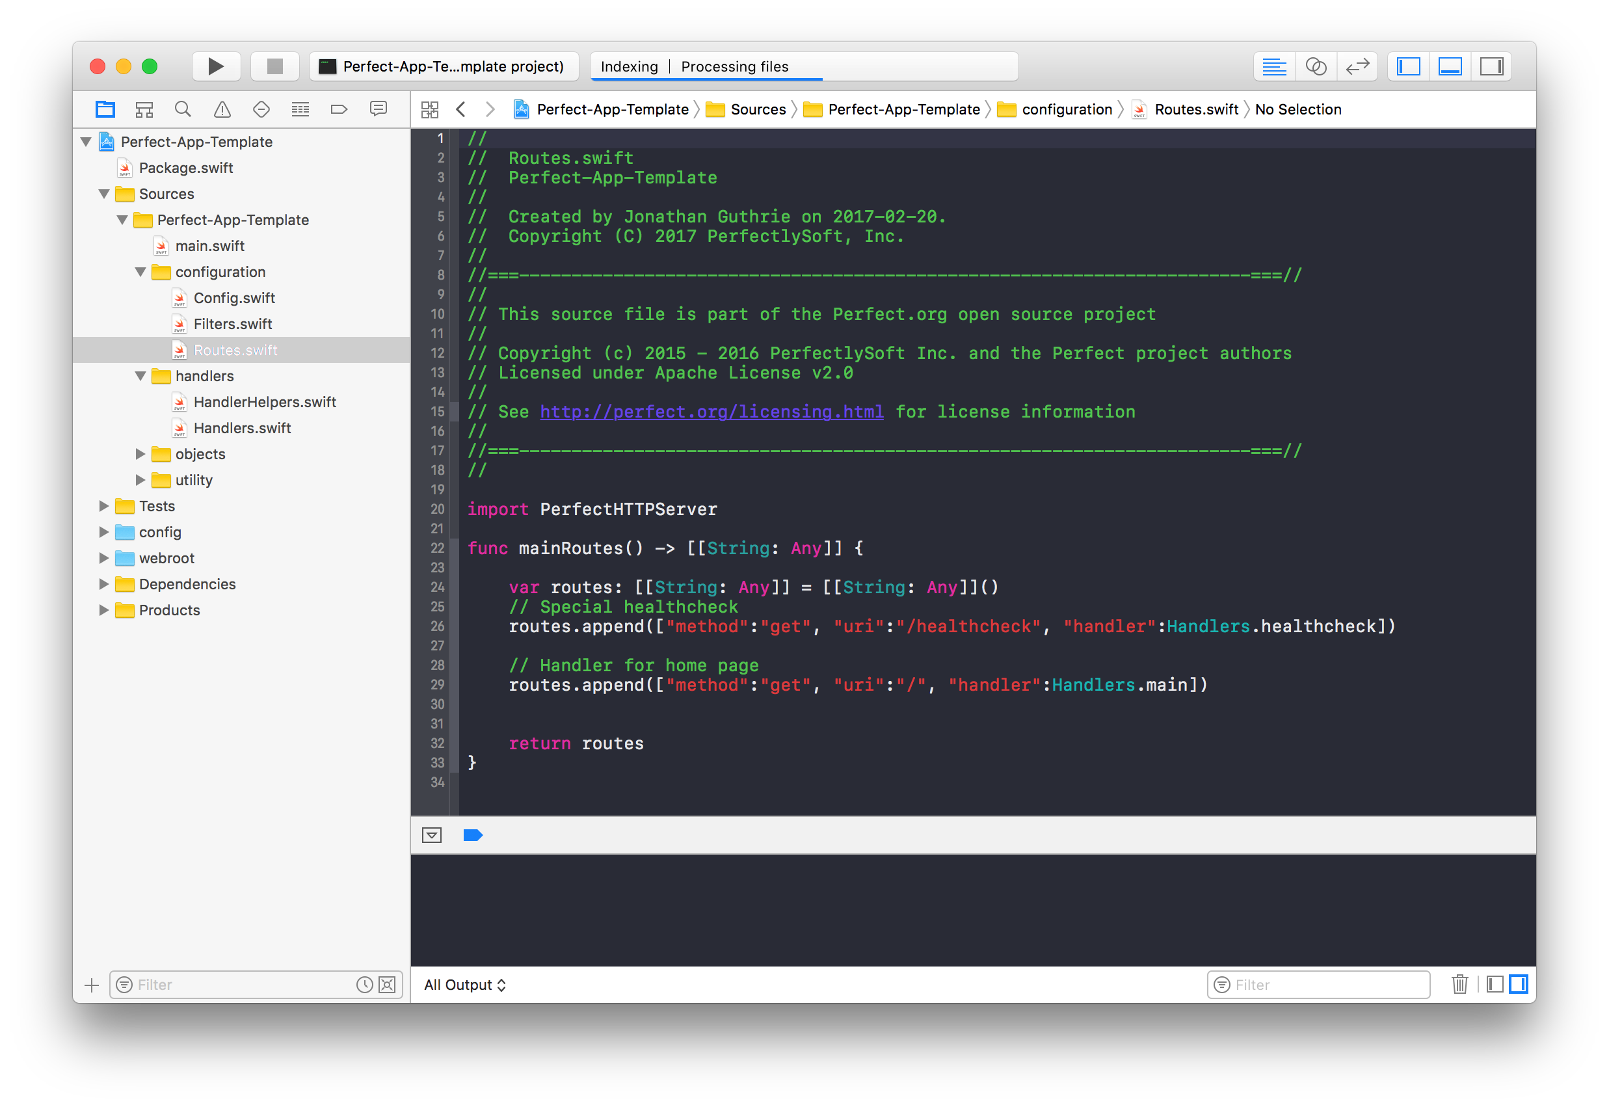Click the back navigation arrow icon
1609x1107 pixels.
pos(461,110)
